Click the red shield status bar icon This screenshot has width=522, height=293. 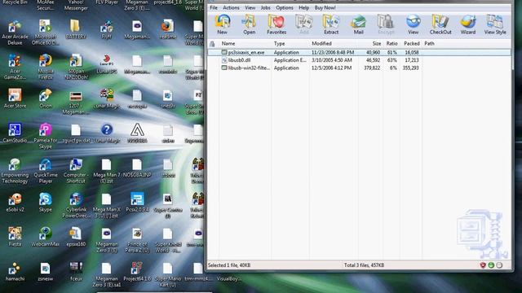pyautogui.click(x=483, y=265)
